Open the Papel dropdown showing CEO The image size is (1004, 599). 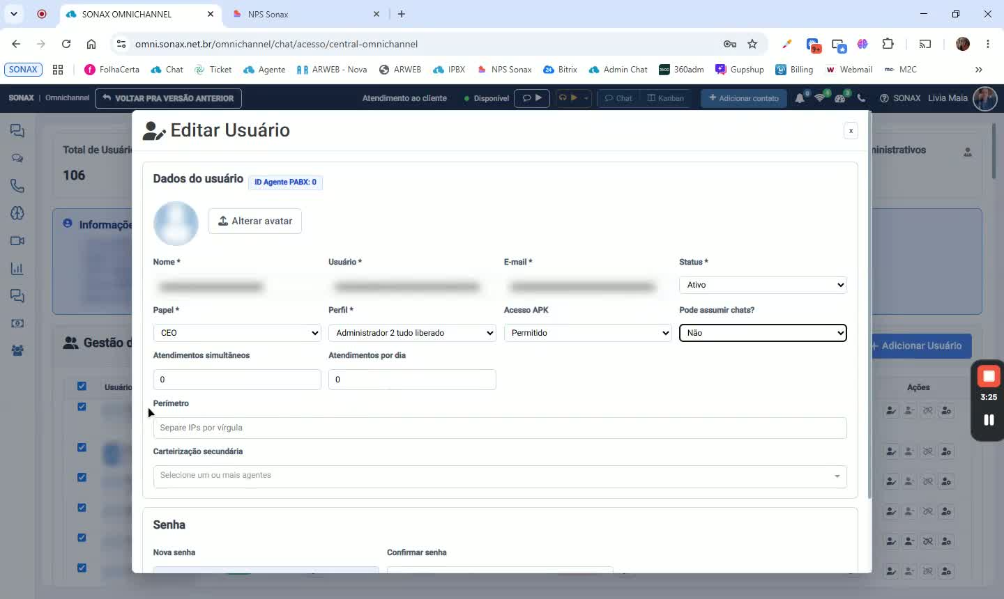click(x=237, y=333)
